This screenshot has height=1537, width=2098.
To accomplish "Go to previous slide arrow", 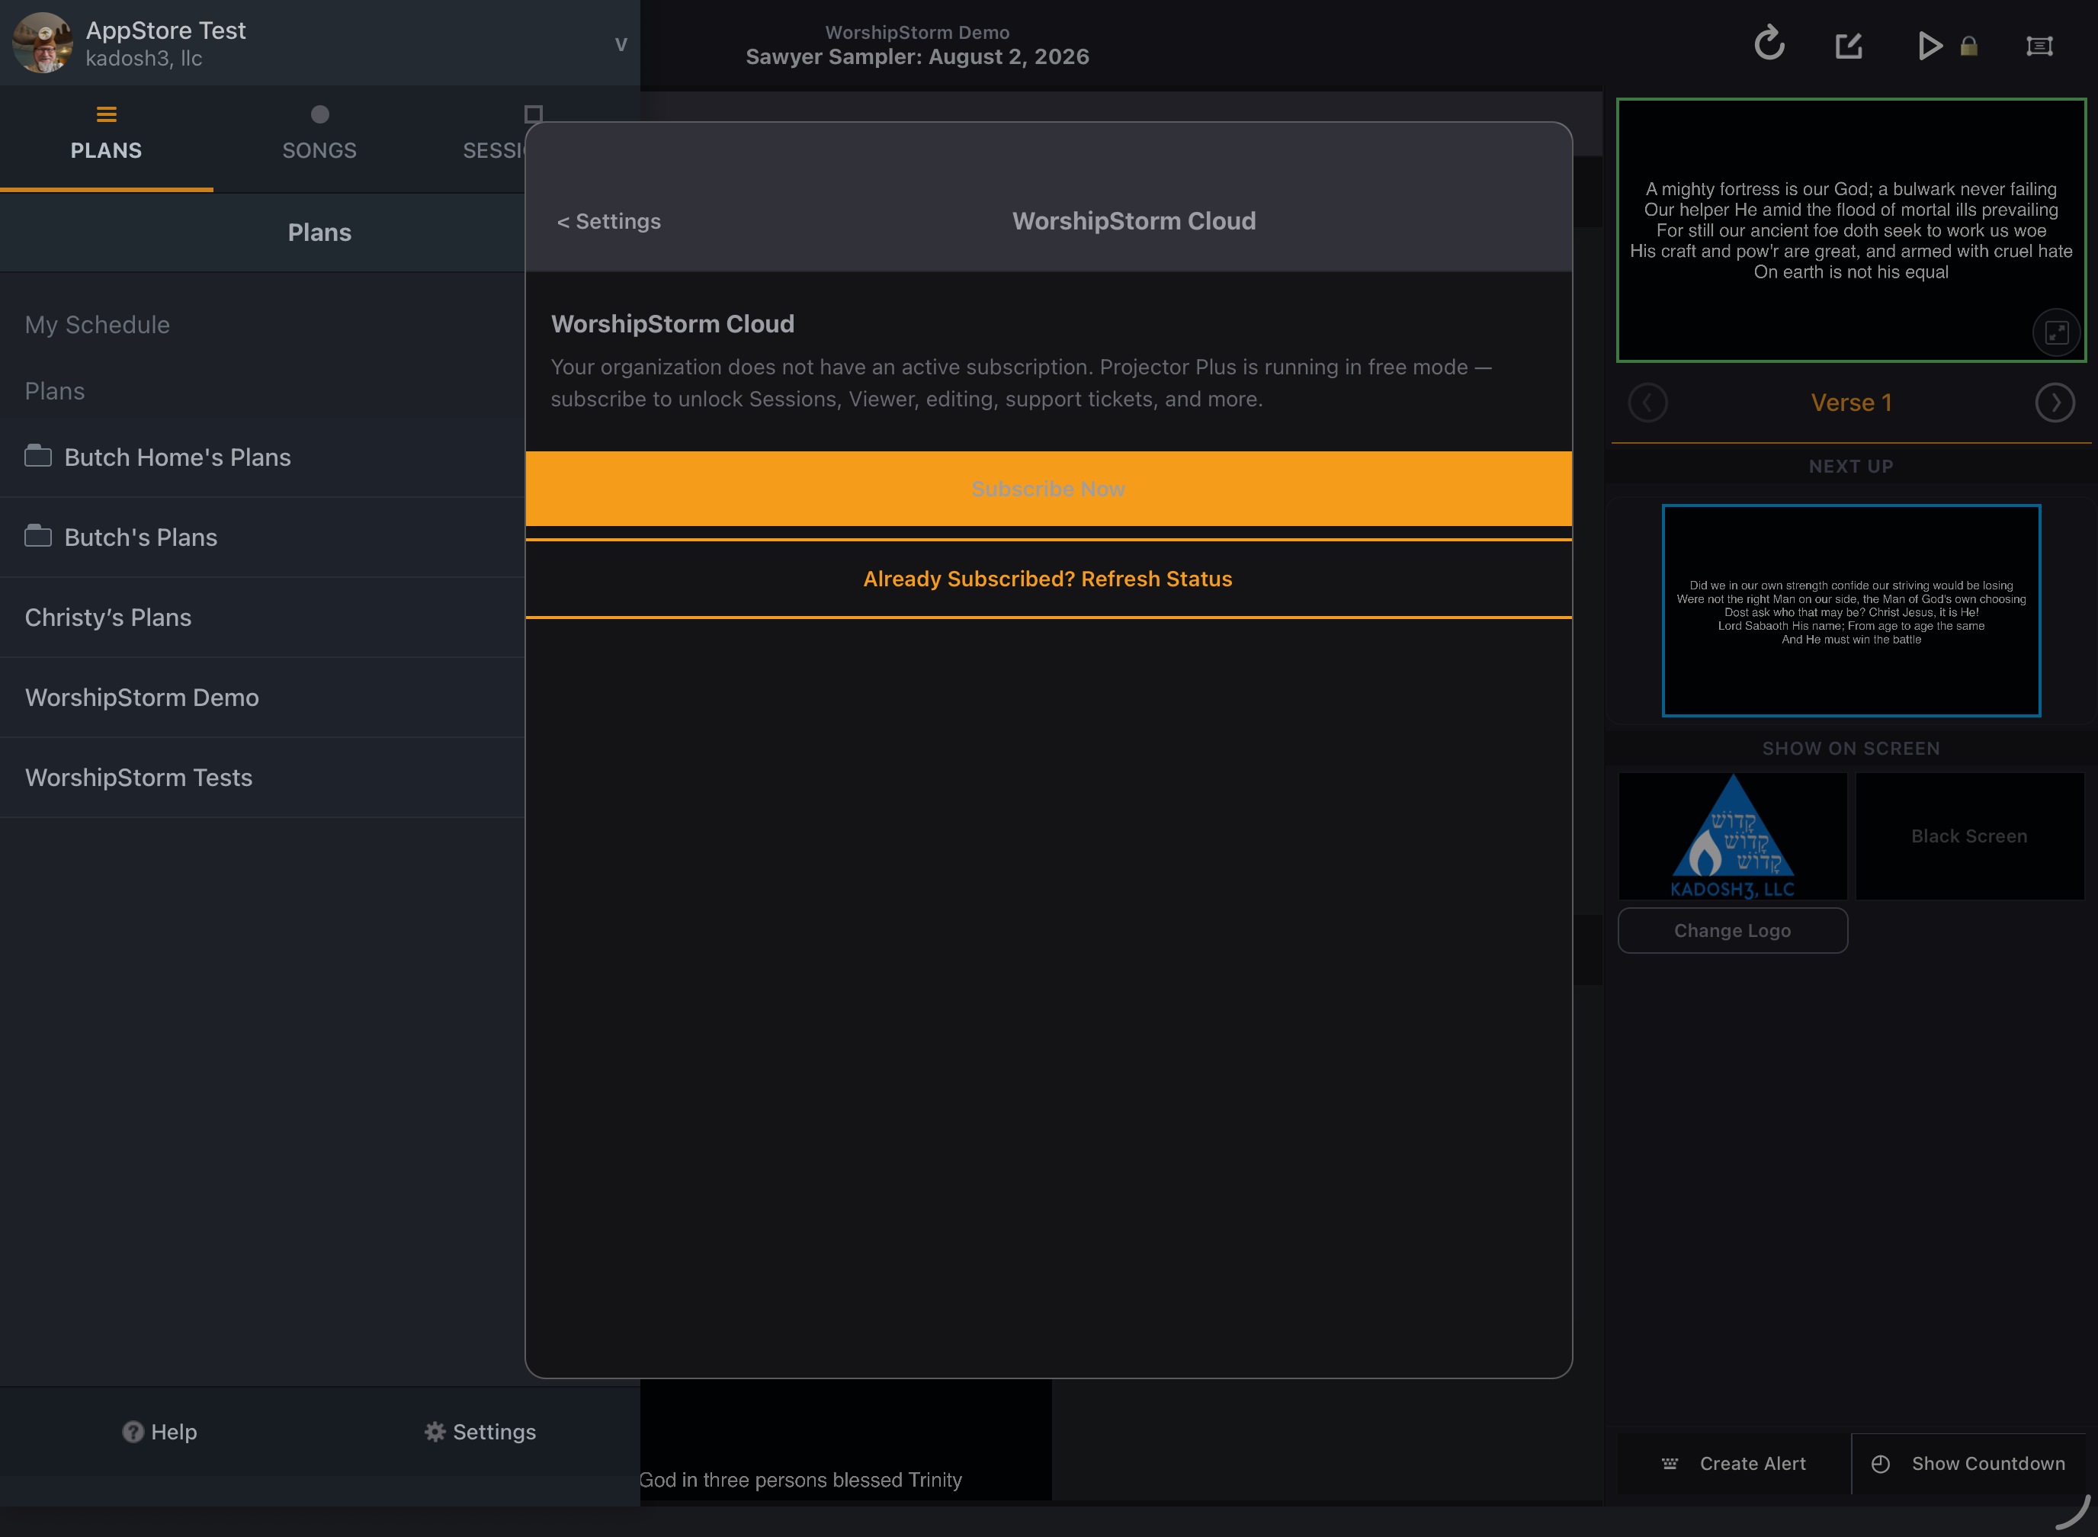I will [x=1647, y=403].
